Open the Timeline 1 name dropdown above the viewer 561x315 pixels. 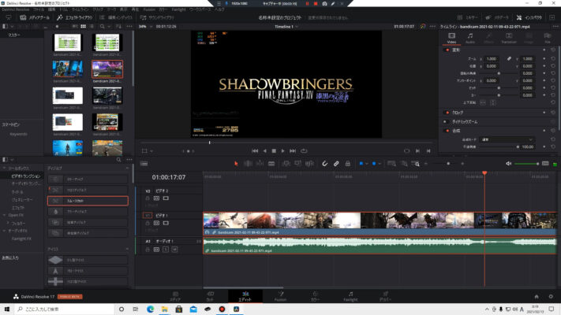285,27
